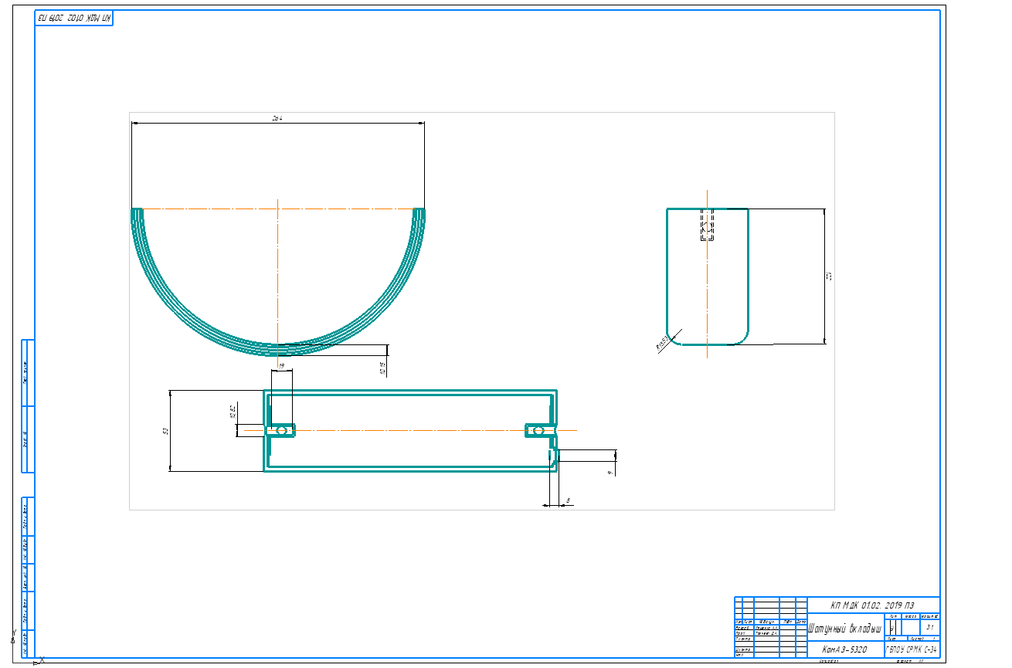Click the 10.15 thickness dimension under the arc

pos(383,367)
